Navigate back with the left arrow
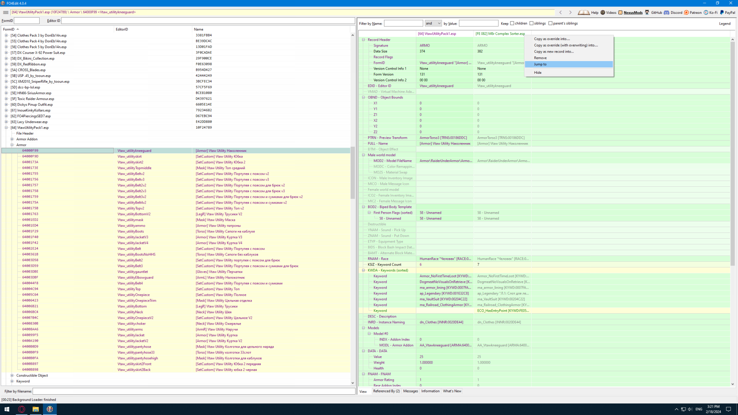The height and width of the screenshot is (415, 738). point(560,12)
